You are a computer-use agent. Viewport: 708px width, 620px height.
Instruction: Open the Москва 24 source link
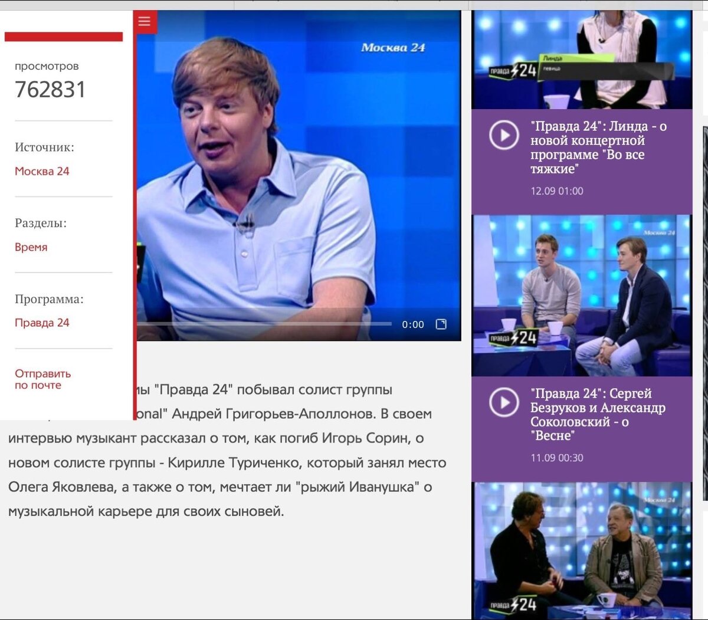tap(42, 171)
